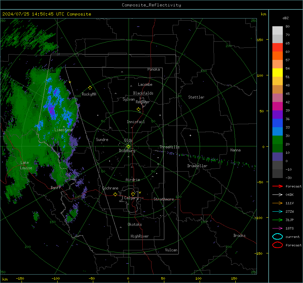
Task: Click the Ponoka city label
Action: tap(154, 69)
